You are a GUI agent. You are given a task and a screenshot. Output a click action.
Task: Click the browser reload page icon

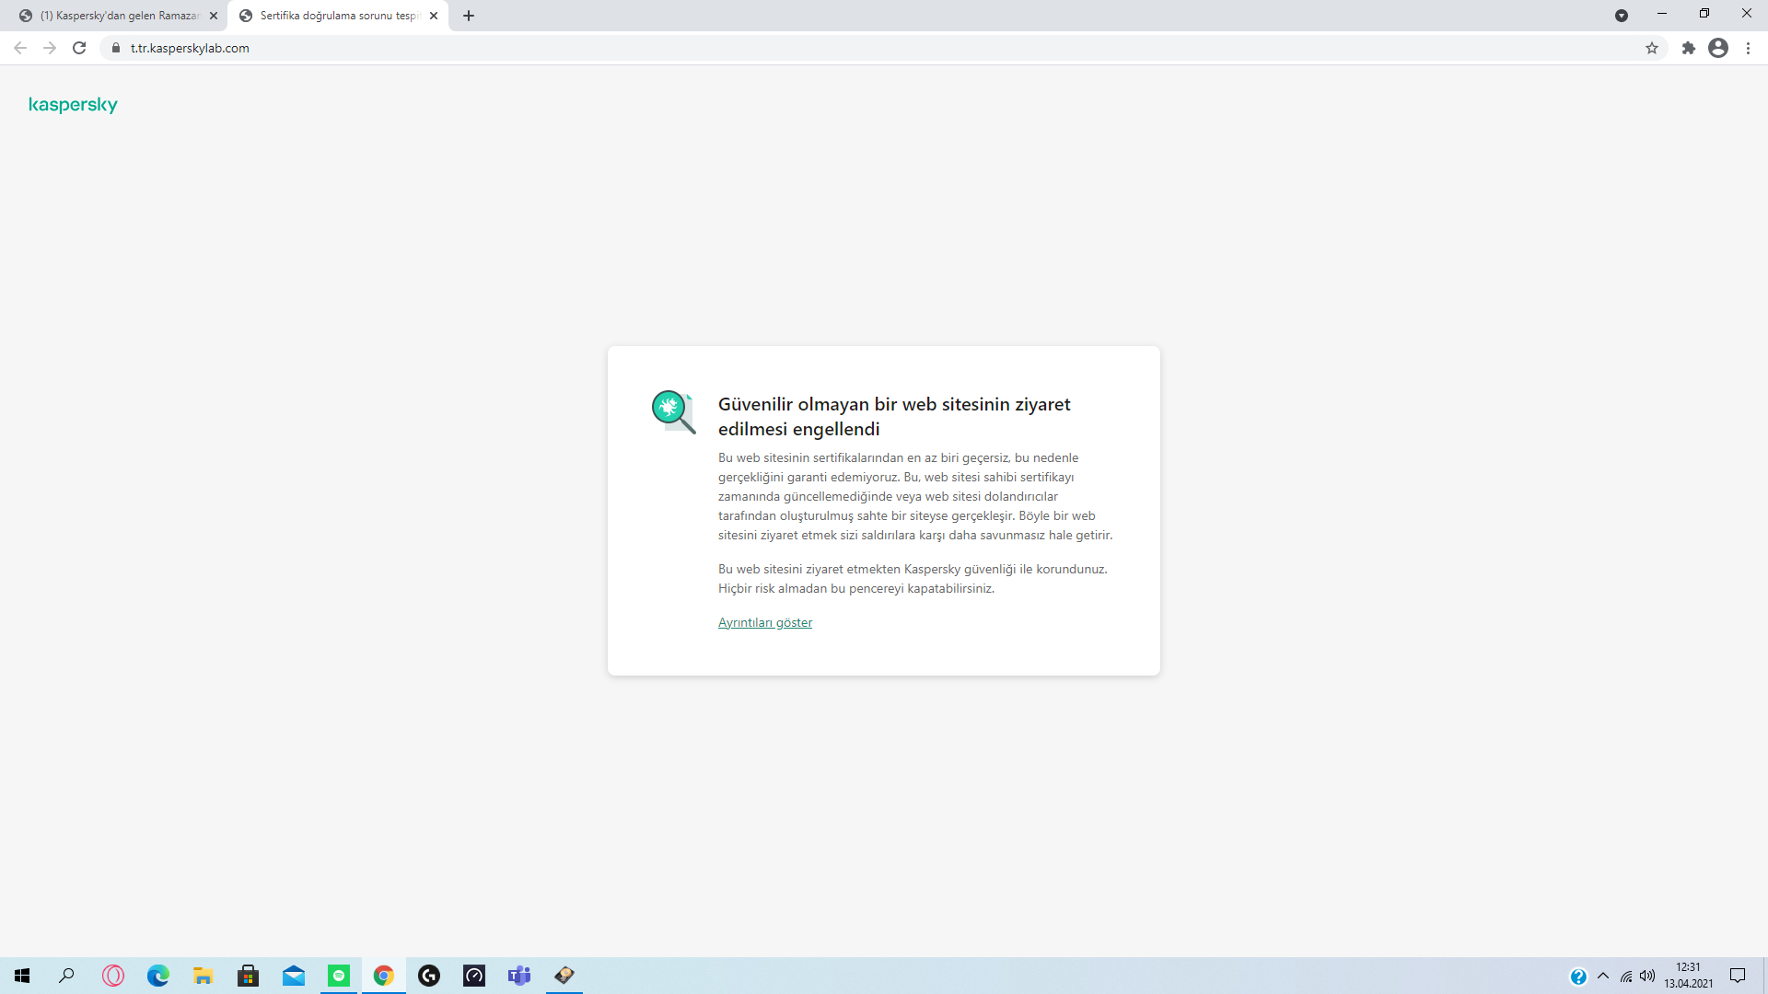pos(79,48)
